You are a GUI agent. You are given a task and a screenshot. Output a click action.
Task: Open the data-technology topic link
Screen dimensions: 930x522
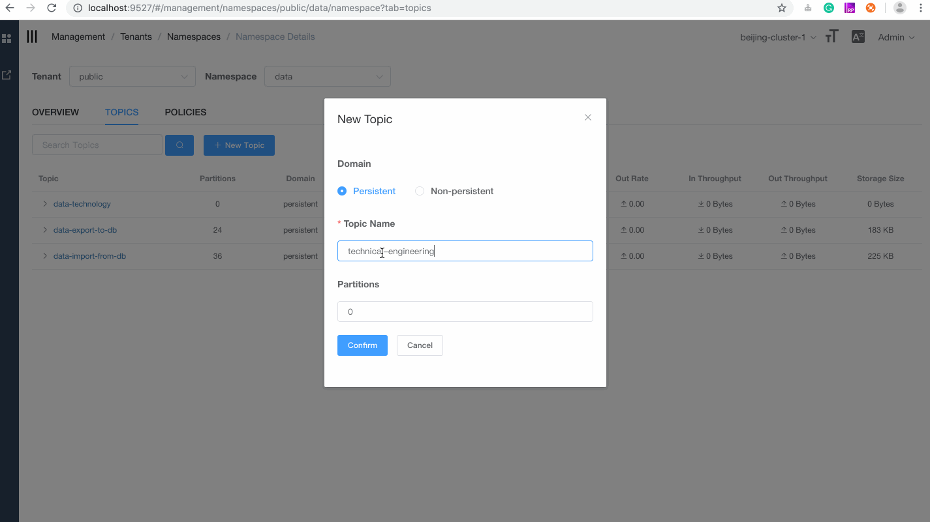(82, 203)
